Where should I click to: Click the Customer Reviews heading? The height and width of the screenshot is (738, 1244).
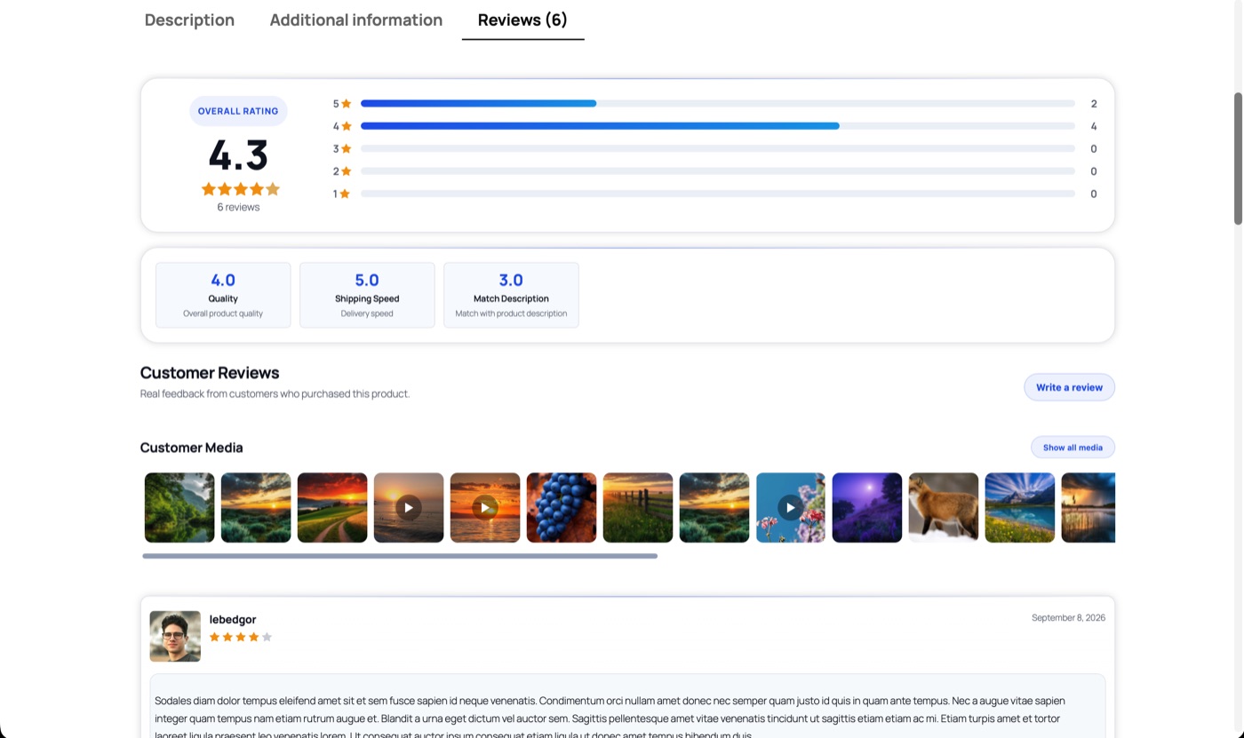[x=210, y=373]
